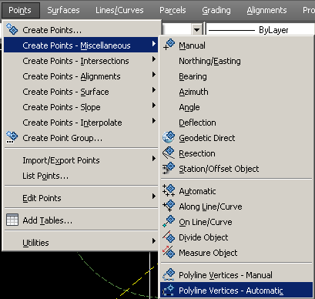Select Create Points - Alignments submenu
315x299 pixels.
coord(81,76)
